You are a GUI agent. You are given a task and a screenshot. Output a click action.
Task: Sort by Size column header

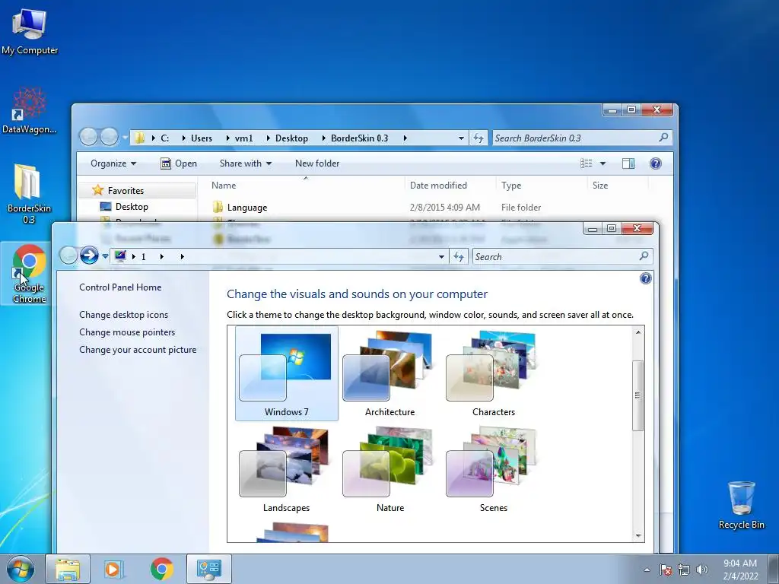pyautogui.click(x=618, y=186)
